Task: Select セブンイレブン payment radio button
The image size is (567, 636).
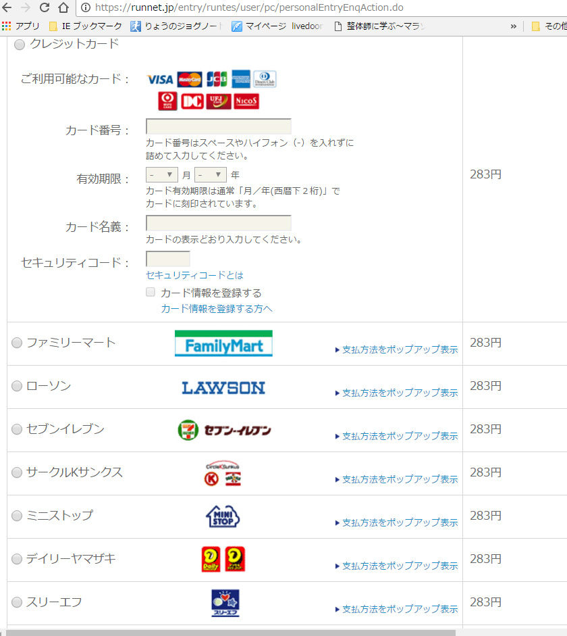Action: click(x=17, y=429)
